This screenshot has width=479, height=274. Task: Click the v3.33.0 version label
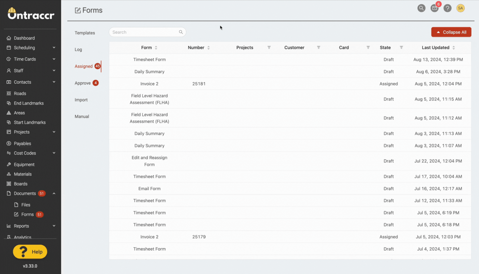30,266
